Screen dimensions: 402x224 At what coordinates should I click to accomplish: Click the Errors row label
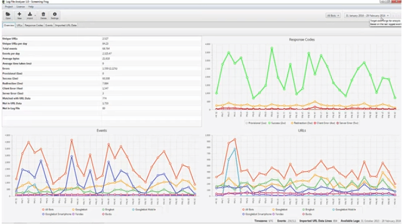pos(6,69)
